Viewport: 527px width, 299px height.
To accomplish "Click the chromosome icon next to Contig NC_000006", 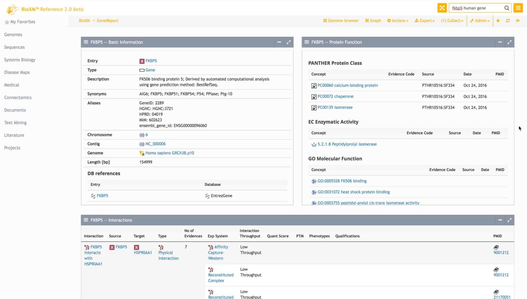I will (x=142, y=143).
